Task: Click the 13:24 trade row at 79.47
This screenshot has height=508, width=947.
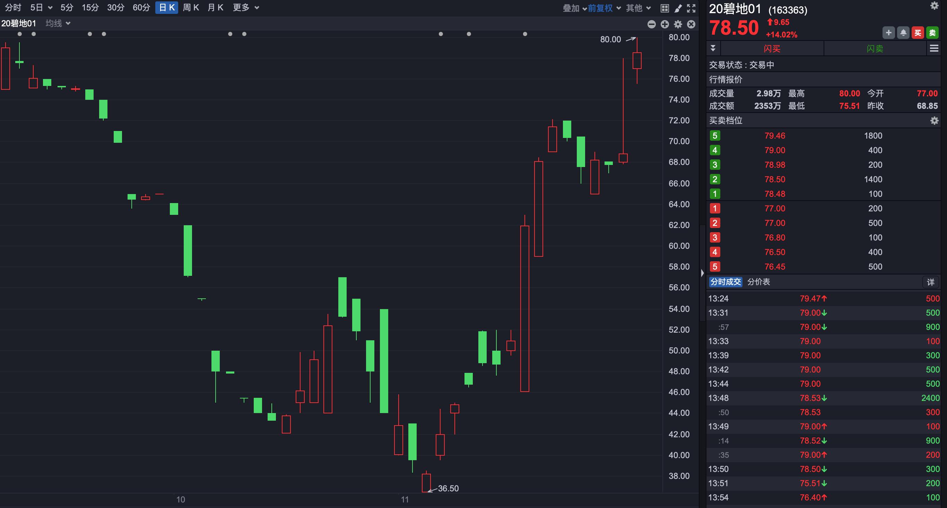Action: pos(824,298)
